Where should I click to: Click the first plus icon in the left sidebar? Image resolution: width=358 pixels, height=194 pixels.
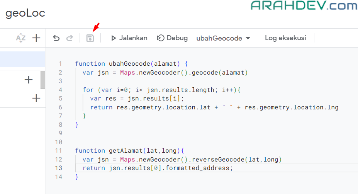pyautogui.click(x=29, y=80)
